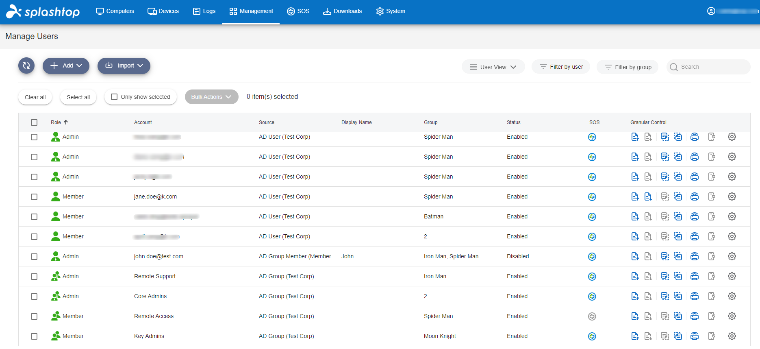This screenshot has width=760, height=349.
Task: Click file upload icon for jane.doe@k.com
Action: pyautogui.click(x=635, y=196)
